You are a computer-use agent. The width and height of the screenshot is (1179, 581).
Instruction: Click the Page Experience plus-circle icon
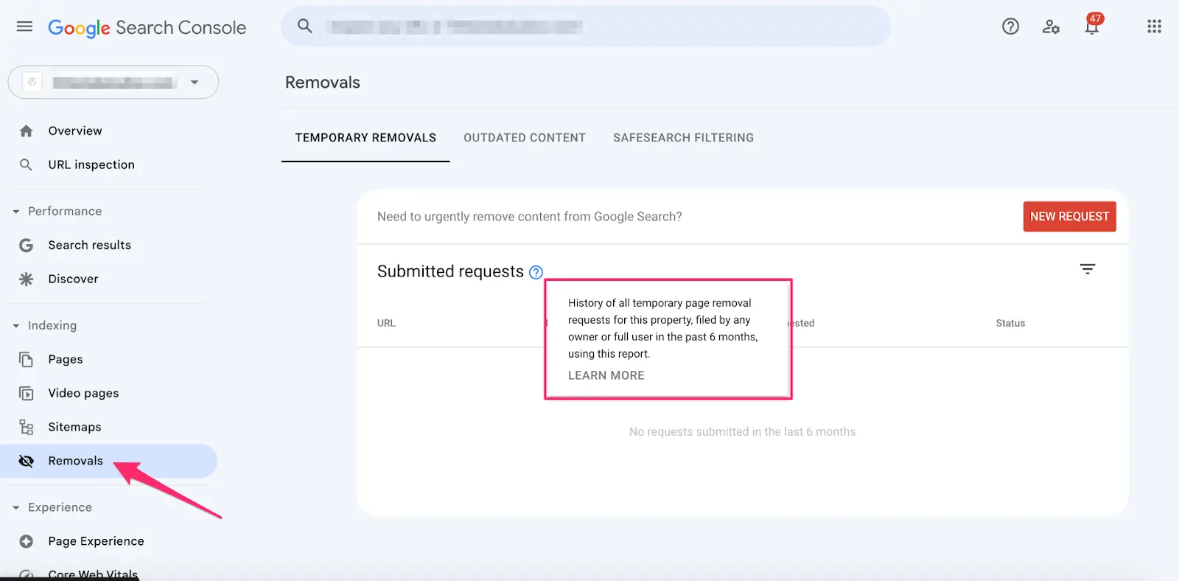coord(26,541)
